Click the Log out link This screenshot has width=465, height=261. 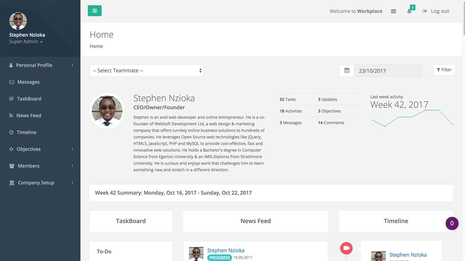point(436,11)
